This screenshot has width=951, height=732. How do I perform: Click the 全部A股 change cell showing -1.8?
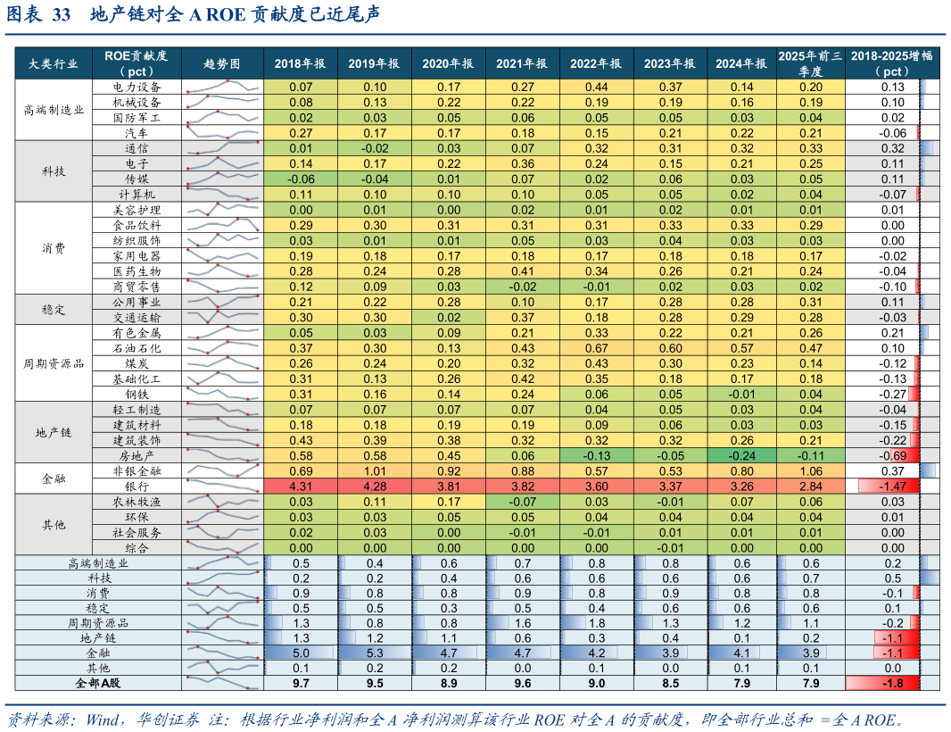click(891, 683)
